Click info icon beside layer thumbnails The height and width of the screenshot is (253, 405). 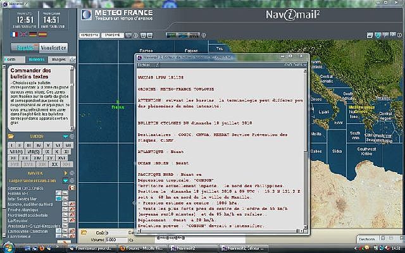click(x=204, y=35)
